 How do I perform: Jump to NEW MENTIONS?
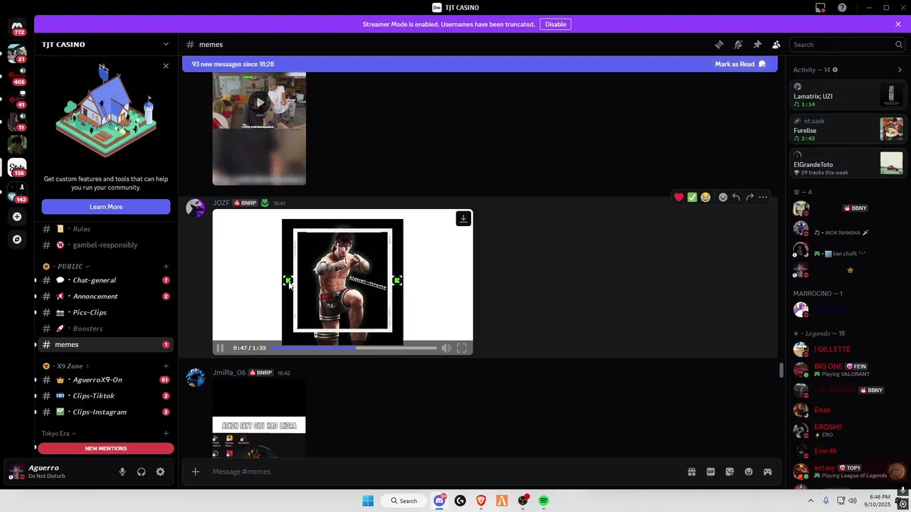tap(106, 449)
